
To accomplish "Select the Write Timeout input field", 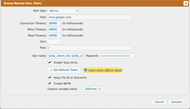I will (54, 29).
